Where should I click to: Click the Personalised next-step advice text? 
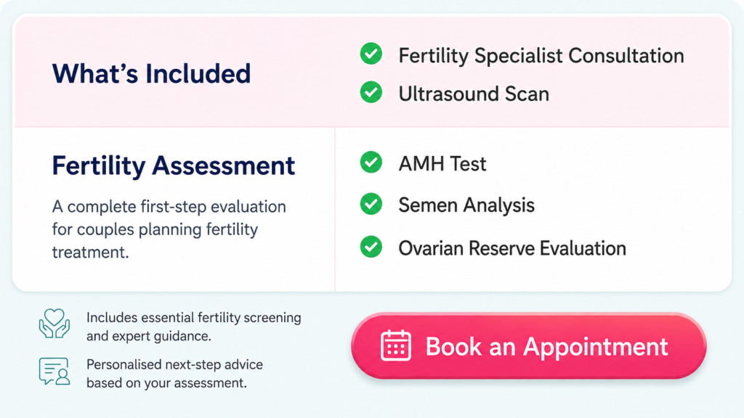[x=174, y=374]
